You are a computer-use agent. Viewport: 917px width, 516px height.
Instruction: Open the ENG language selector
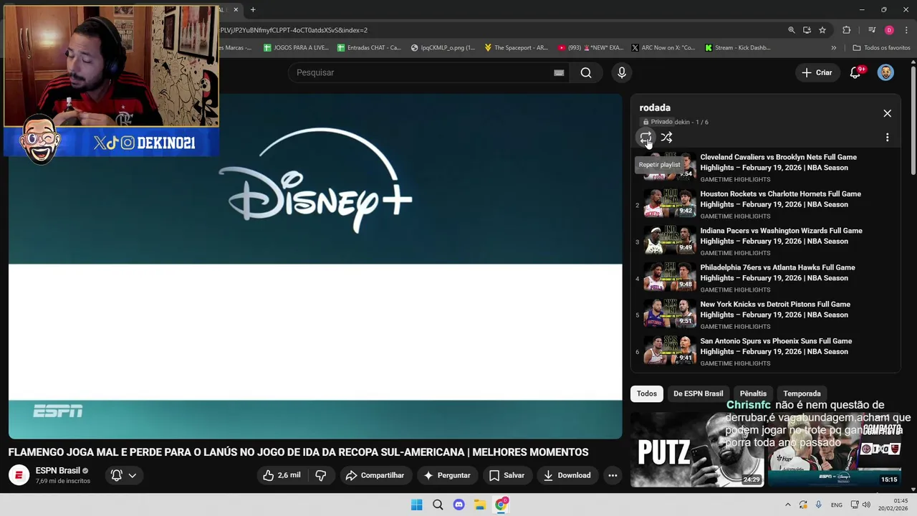pos(837,505)
